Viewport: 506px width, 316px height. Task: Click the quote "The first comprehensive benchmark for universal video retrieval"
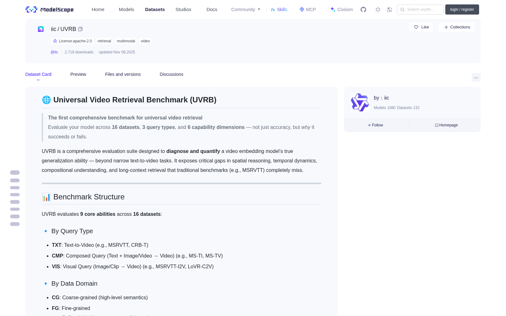[x=125, y=118]
